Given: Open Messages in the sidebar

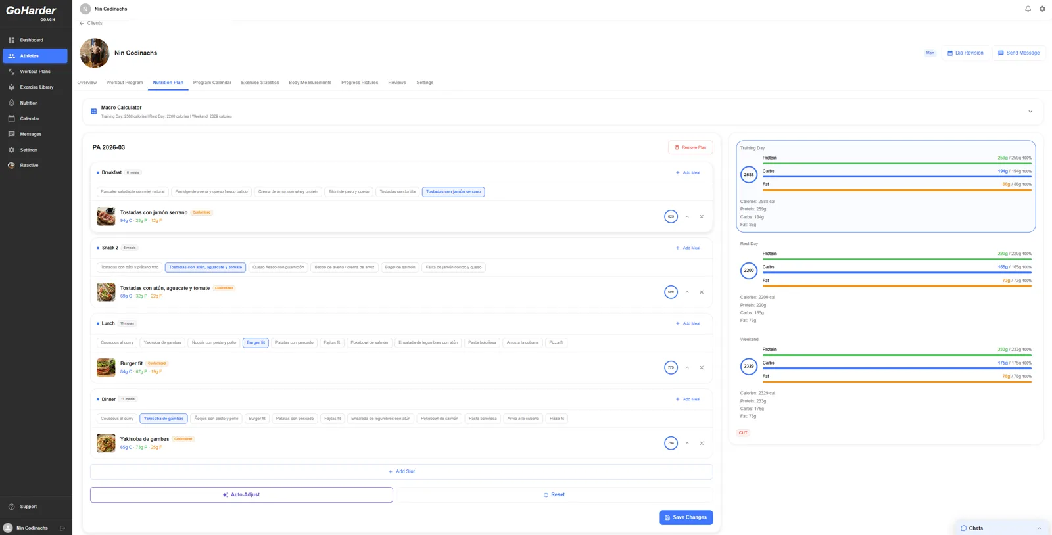Looking at the screenshot, I should pyautogui.click(x=35, y=134).
